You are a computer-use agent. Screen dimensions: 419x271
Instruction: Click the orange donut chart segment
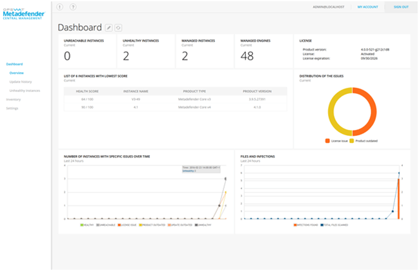coord(373,112)
